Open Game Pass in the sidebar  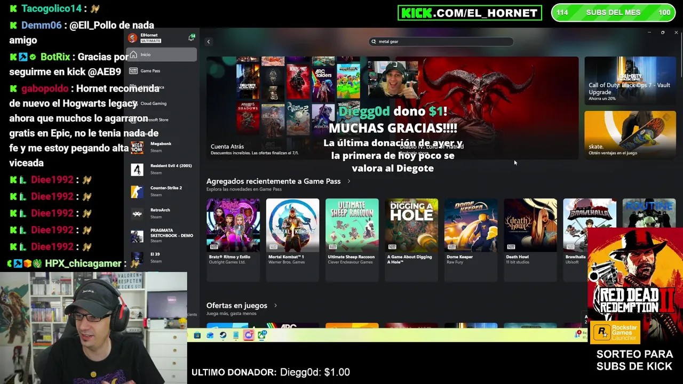(161, 71)
